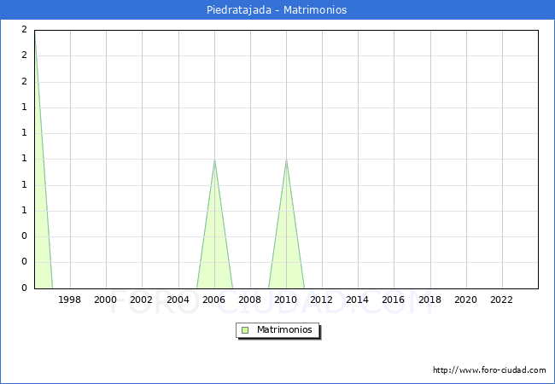Screen dimensions: 555x384
Task: Select the 2000 x-axis label
Action: click(x=106, y=300)
